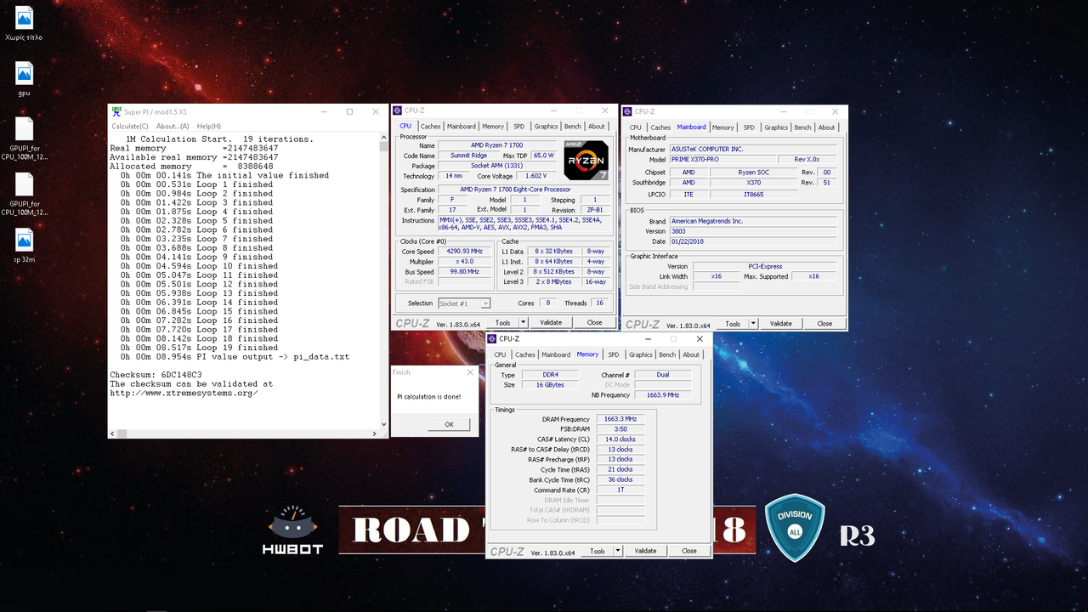This screenshot has height=612, width=1088.
Task: Expand Tools dropdown arrow in Memory window
Action: (618, 551)
